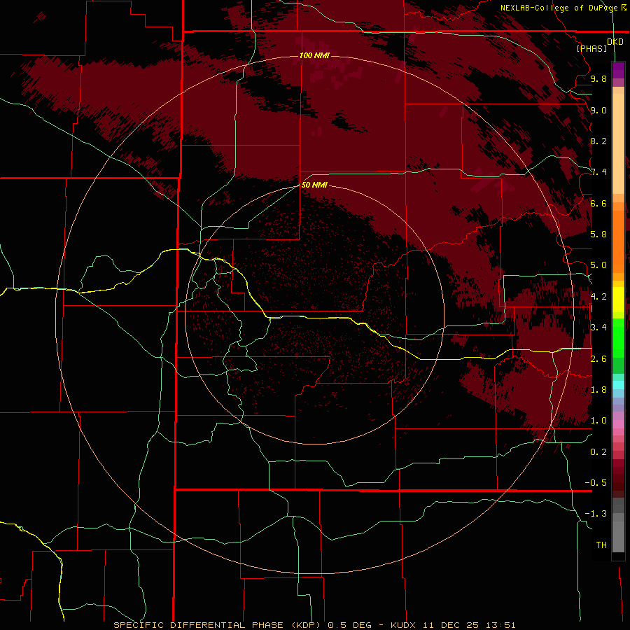The height and width of the screenshot is (630, 630).
Task: Select the 9.8 value on color scale
Action: click(x=598, y=78)
